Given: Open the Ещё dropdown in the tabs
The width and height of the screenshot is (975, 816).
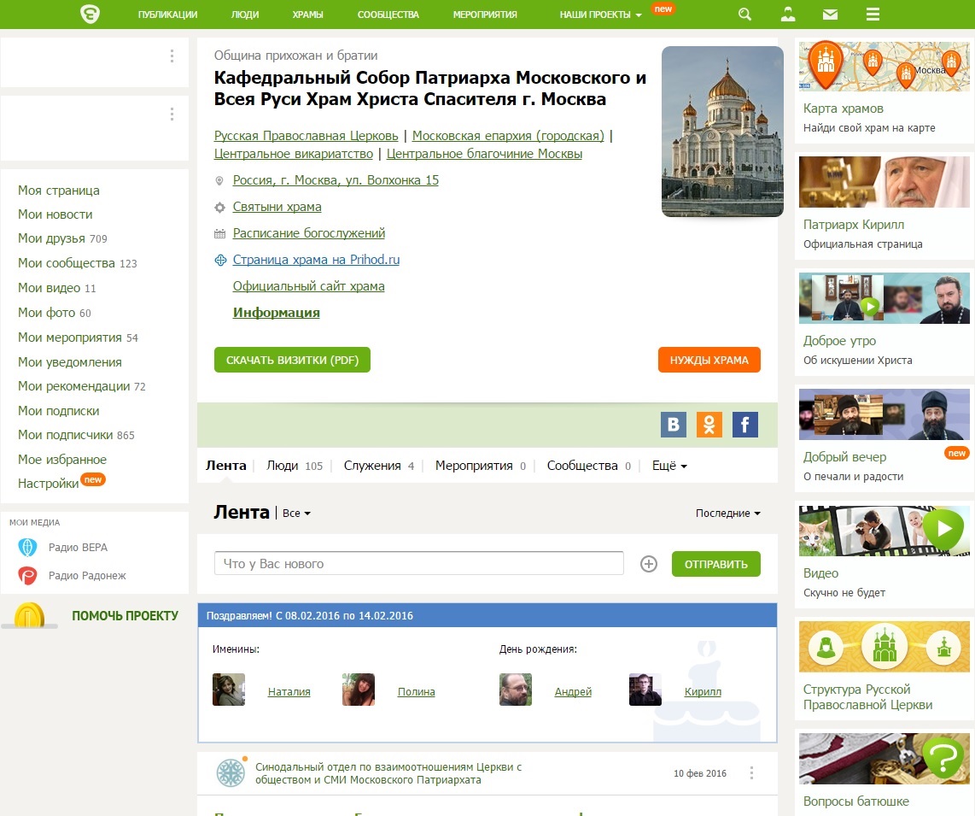Looking at the screenshot, I should coord(669,466).
